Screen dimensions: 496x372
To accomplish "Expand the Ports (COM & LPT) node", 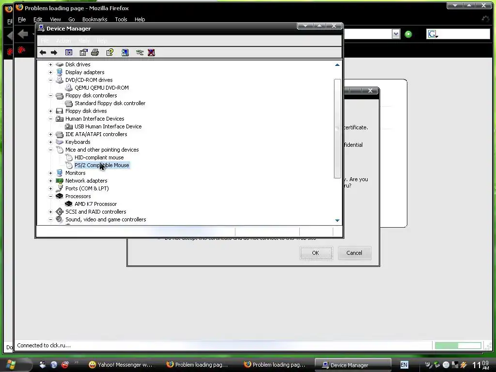I will pos(50,188).
